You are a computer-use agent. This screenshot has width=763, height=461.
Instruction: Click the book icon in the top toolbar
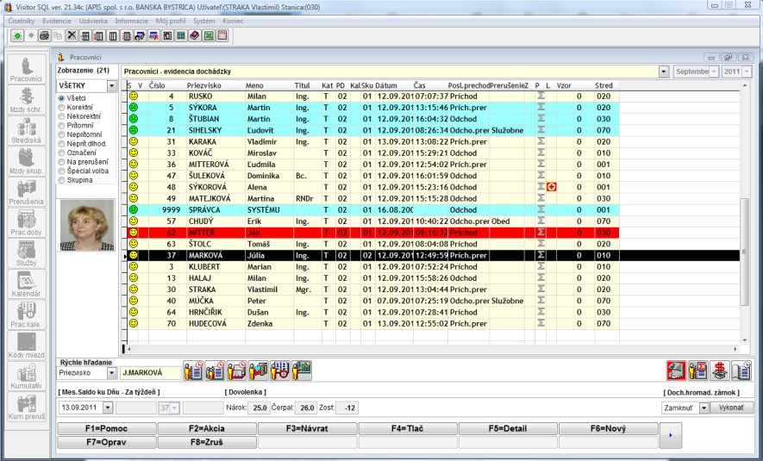pyautogui.click(x=194, y=35)
